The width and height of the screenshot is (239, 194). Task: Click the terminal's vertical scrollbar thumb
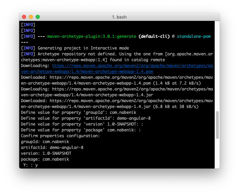[217, 125]
